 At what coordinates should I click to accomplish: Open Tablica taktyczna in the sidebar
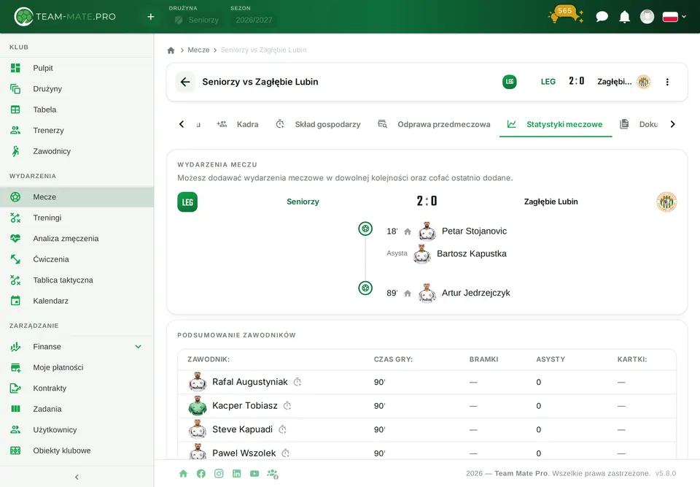pyautogui.click(x=77, y=280)
